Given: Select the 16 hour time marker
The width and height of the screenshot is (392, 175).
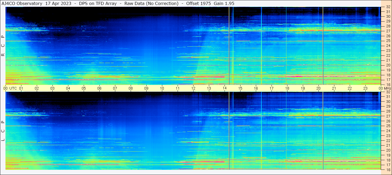Looking at the screenshot, I should pyautogui.click(x=256, y=88).
